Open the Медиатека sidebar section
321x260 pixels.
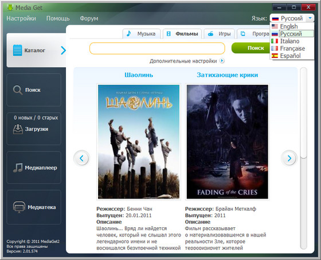point(34,207)
